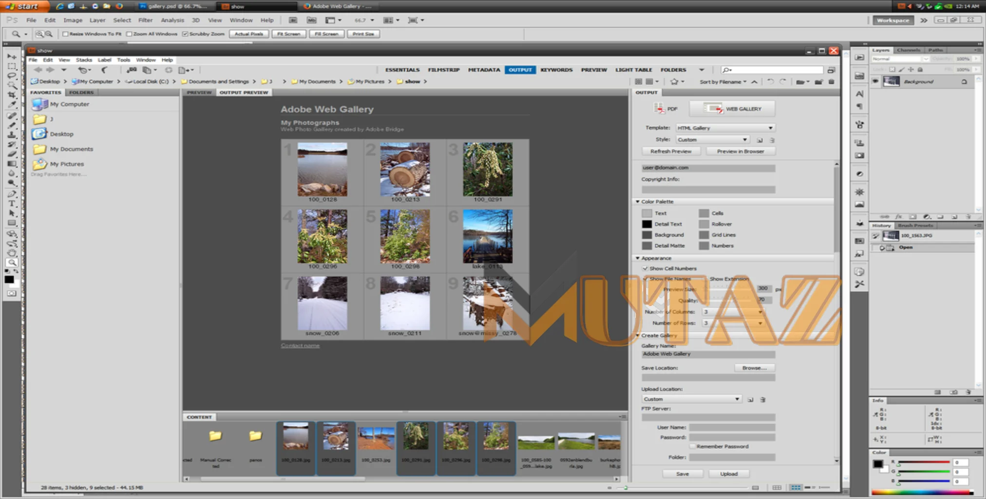Create a new folder in Bridge
The image size is (986, 499).
click(819, 81)
